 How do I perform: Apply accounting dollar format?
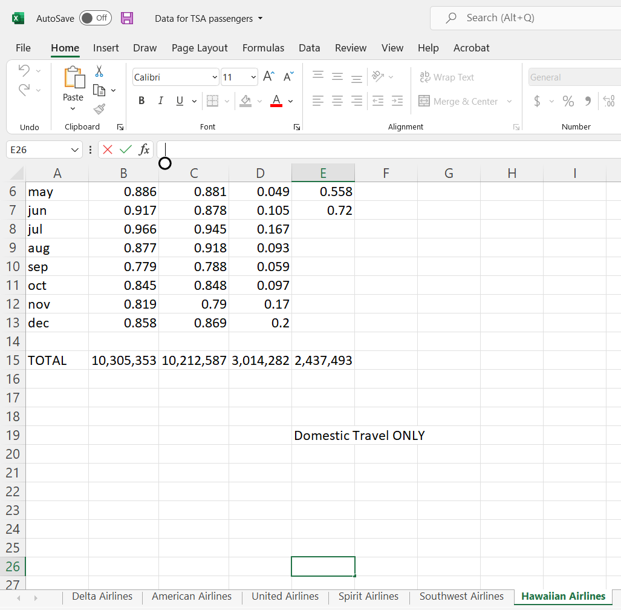click(537, 101)
